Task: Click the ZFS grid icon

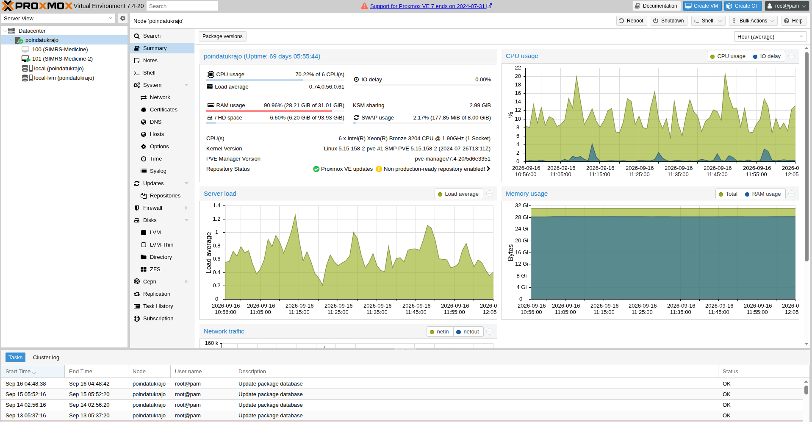Action: pos(144,269)
